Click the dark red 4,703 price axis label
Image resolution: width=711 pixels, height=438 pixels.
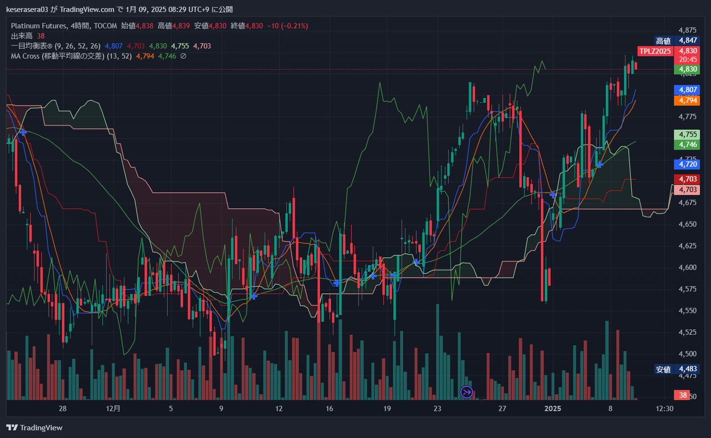pos(686,179)
